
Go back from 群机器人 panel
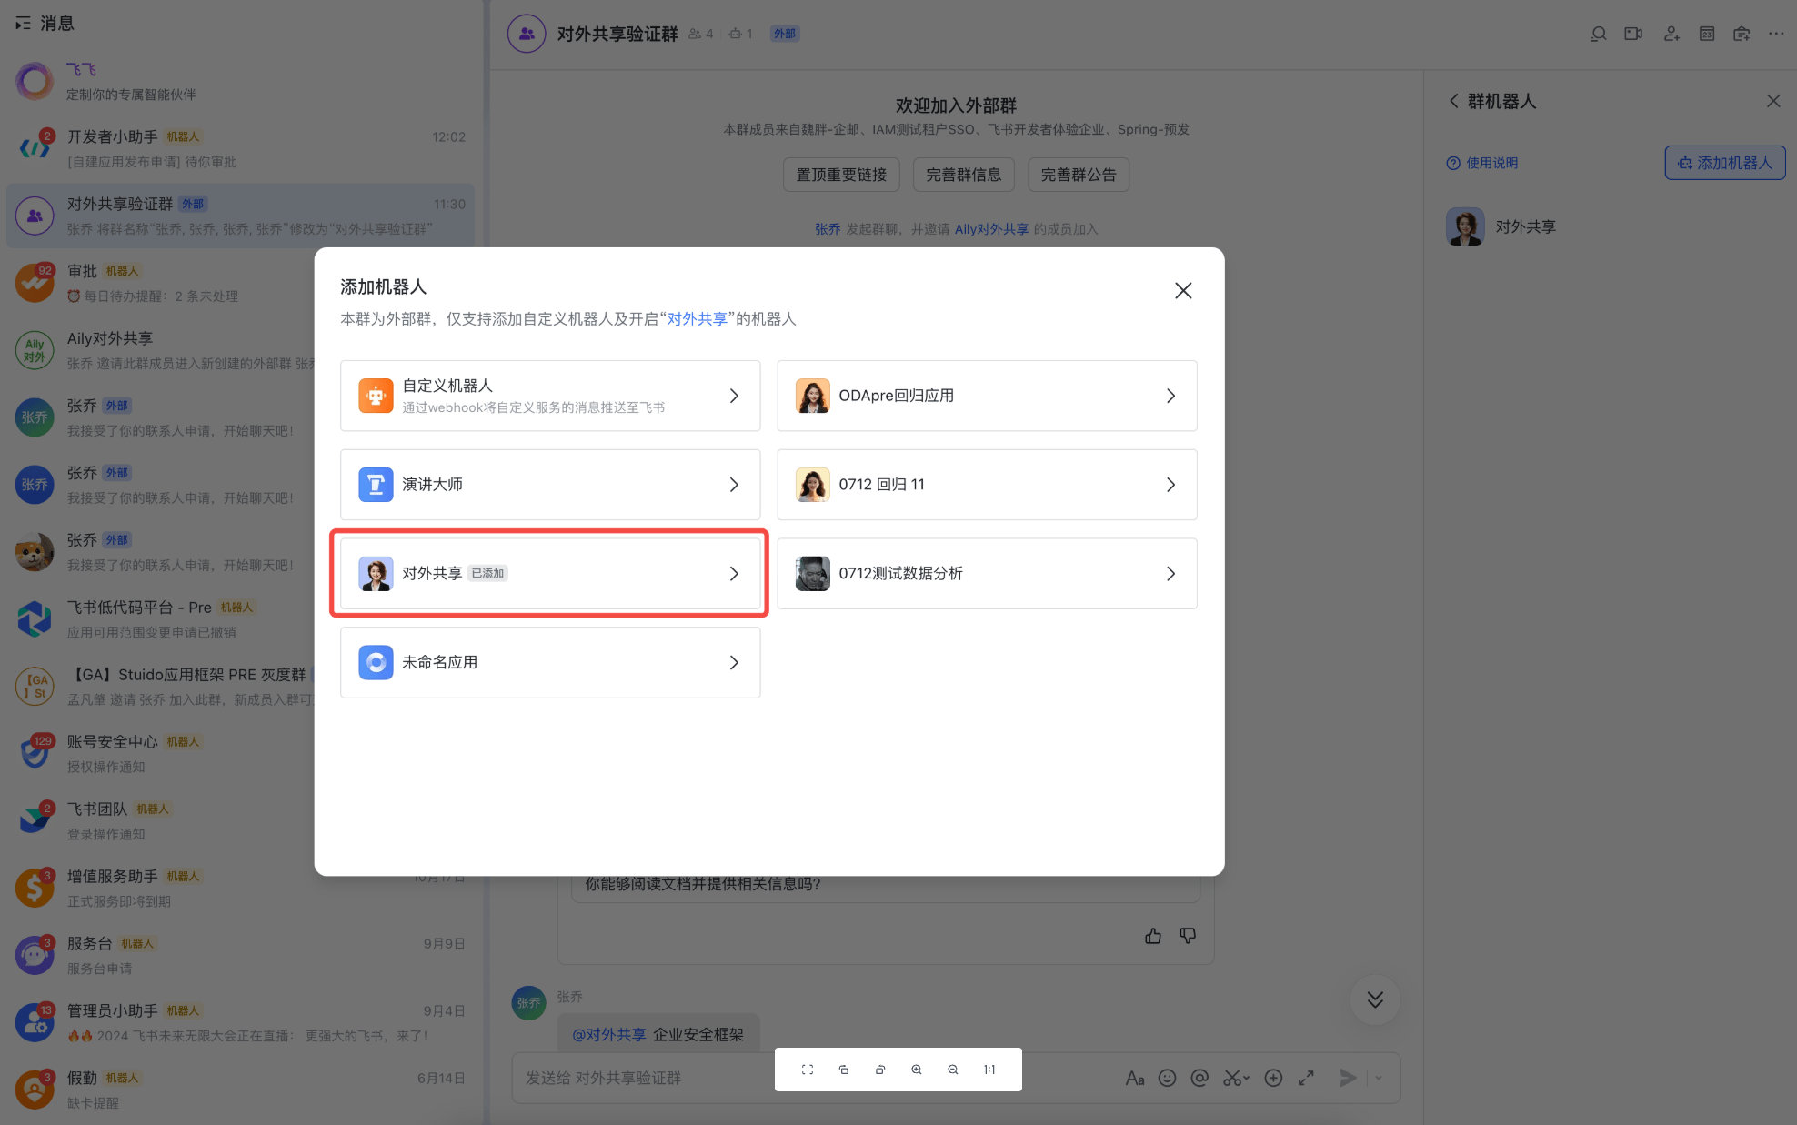click(1454, 101)
